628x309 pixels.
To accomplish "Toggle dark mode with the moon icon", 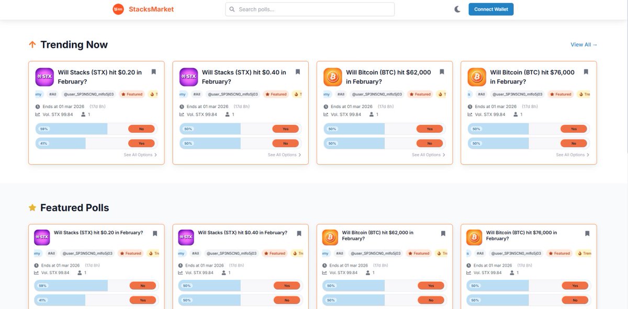I will pyautogui.click(x=457, y=9).
